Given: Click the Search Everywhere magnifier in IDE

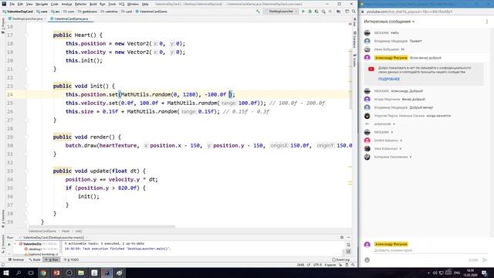Looking at the screenshot, I should [x=354, y=12].
